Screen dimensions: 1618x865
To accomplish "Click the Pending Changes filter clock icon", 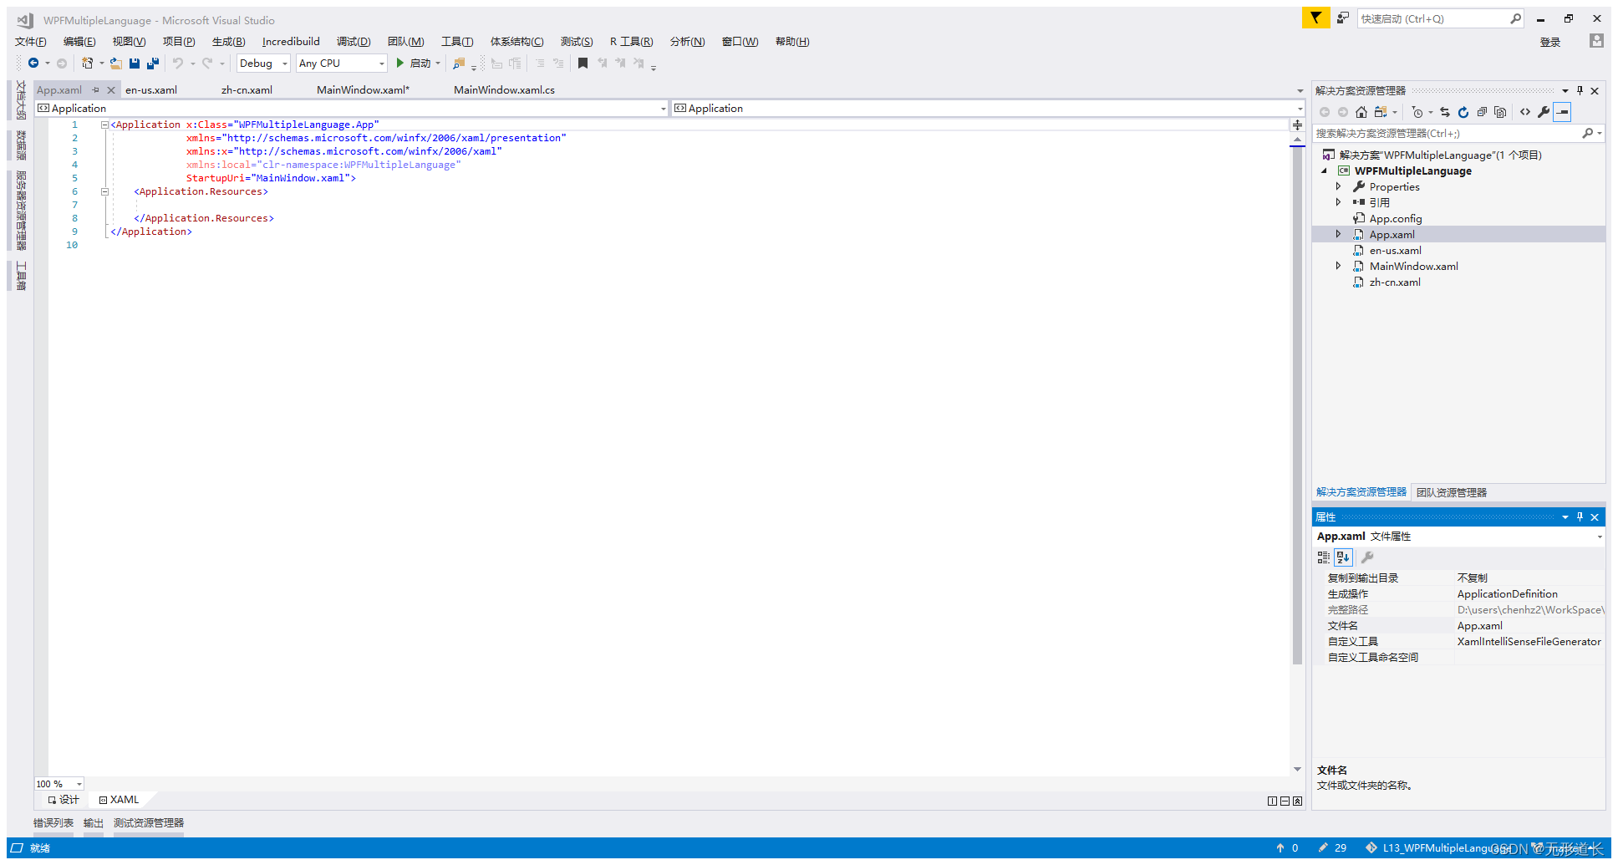I will click(x=1417, y=112).
